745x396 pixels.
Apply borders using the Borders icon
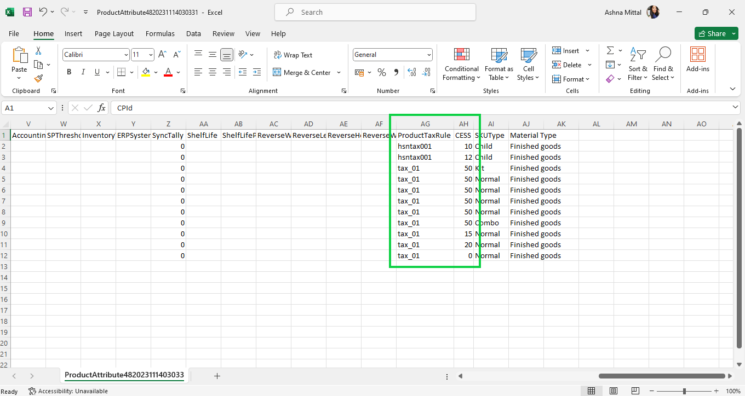[122, 72]
